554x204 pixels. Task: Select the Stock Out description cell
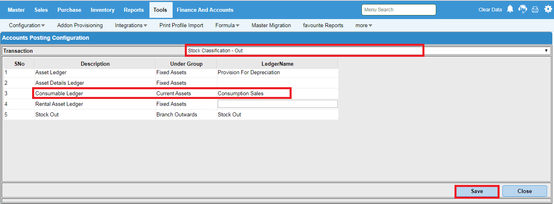click(x=95, y=114)
